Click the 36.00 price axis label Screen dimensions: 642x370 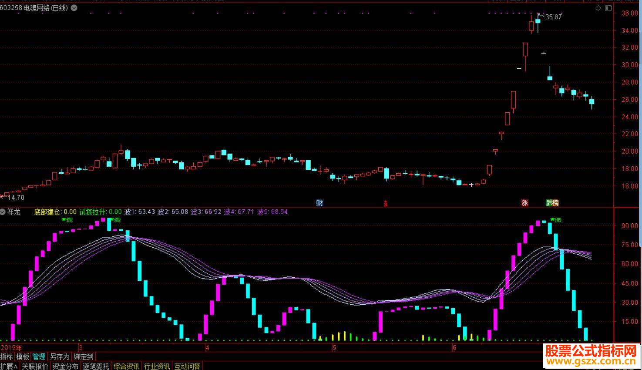point(630,13)
